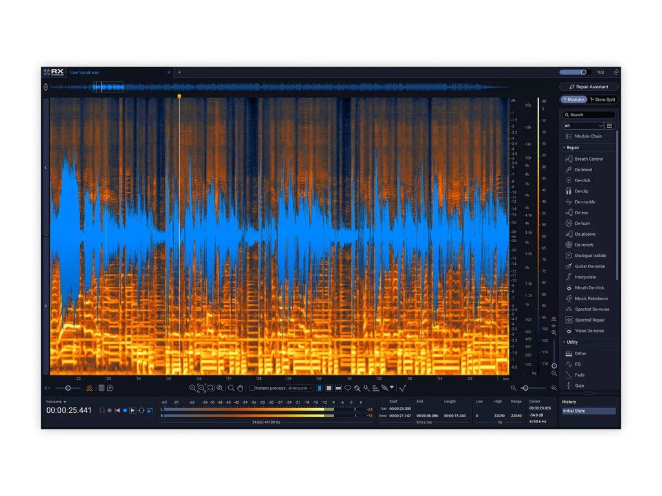
Task: Click the Zoom tool magnifier
Action: point(231,388)
